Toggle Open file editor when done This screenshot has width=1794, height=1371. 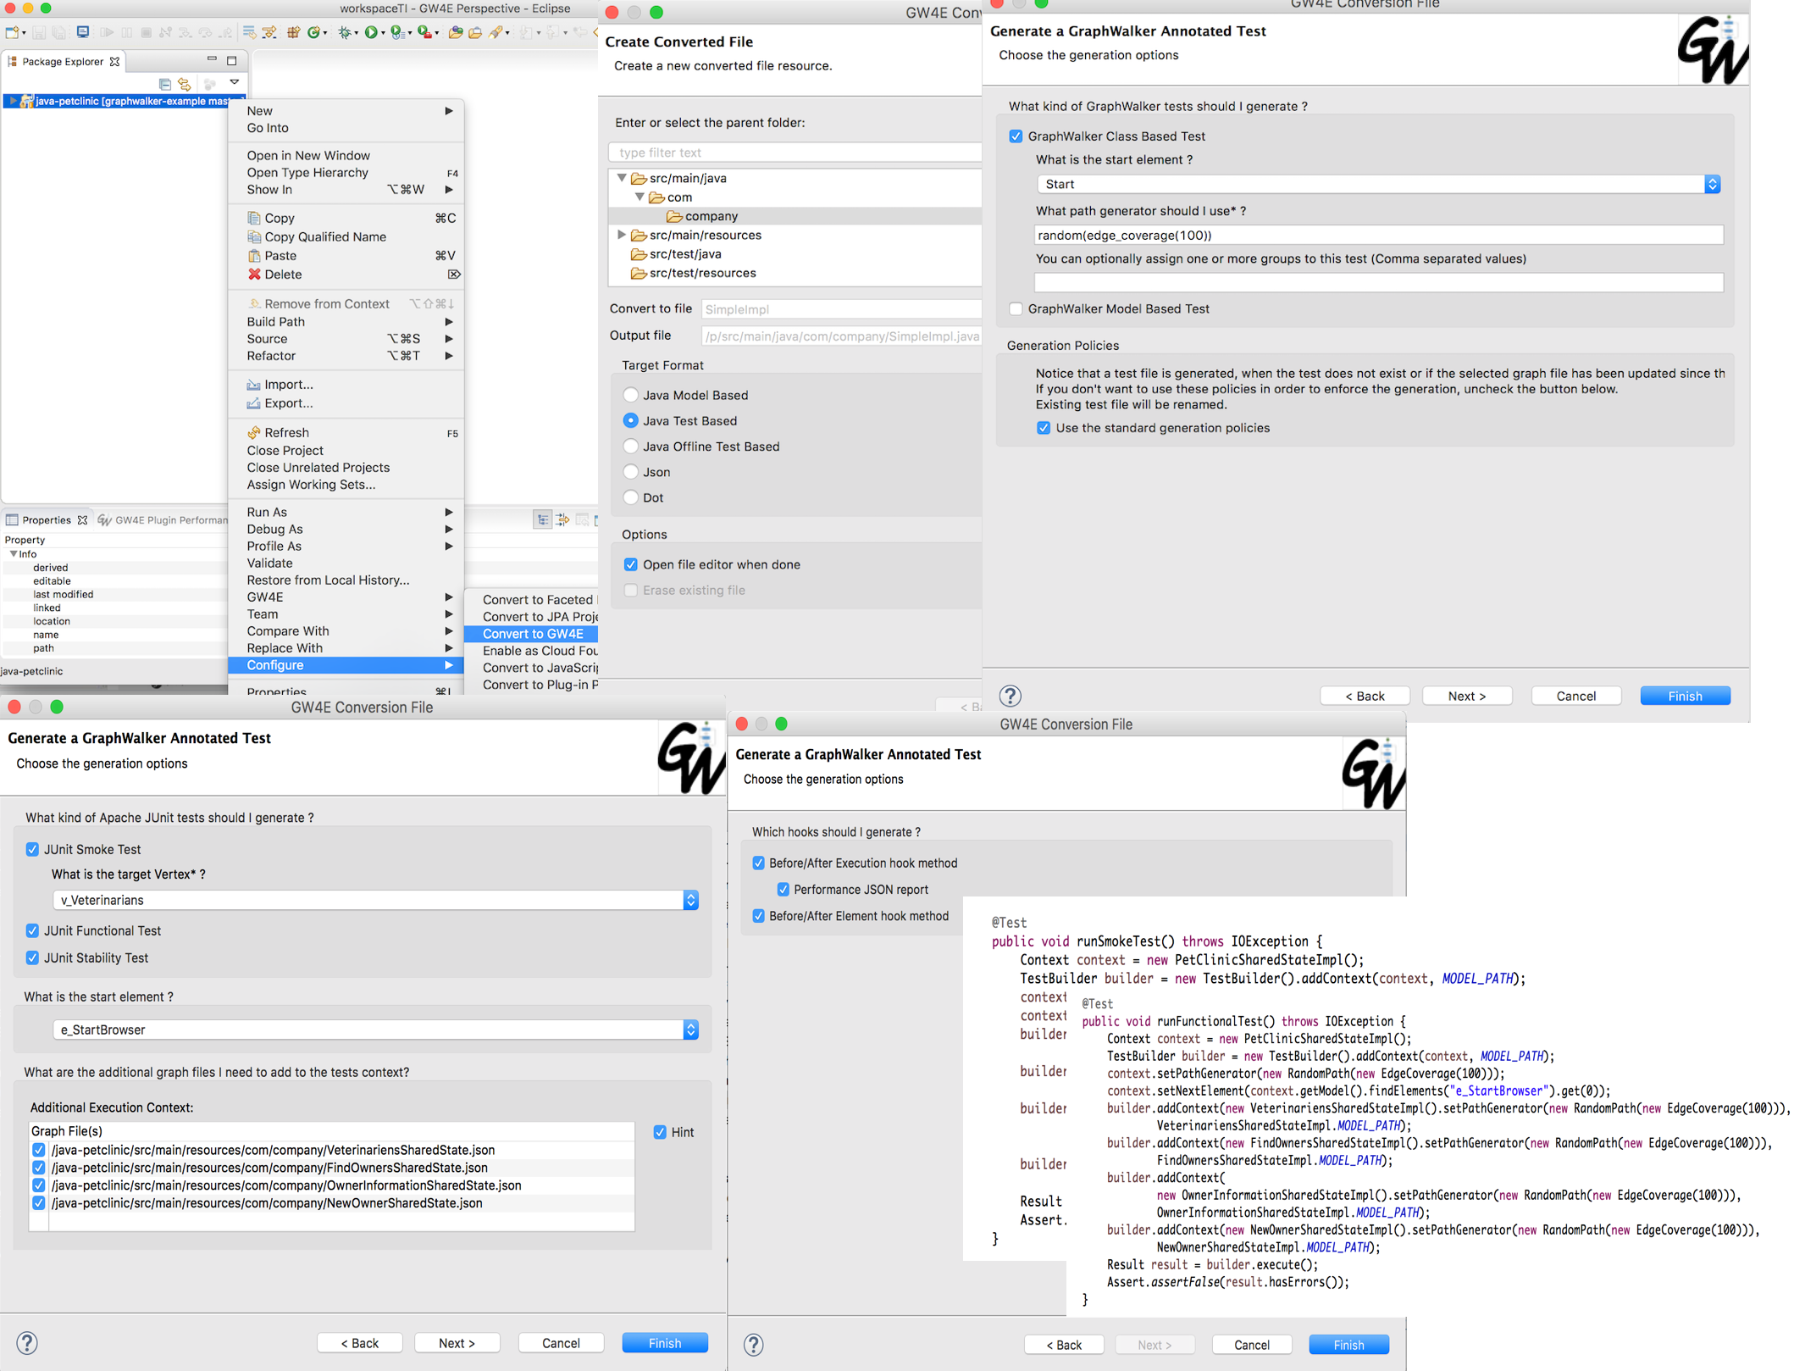point(630,564)
